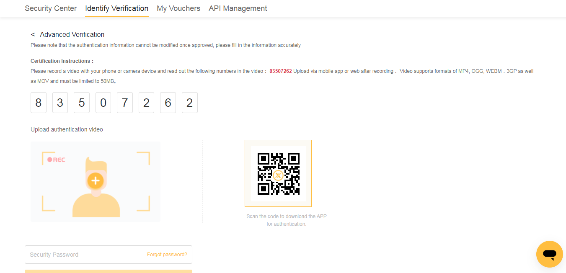Open the My Vouchers tab
The image size is (566, 273).
[178, 8]
